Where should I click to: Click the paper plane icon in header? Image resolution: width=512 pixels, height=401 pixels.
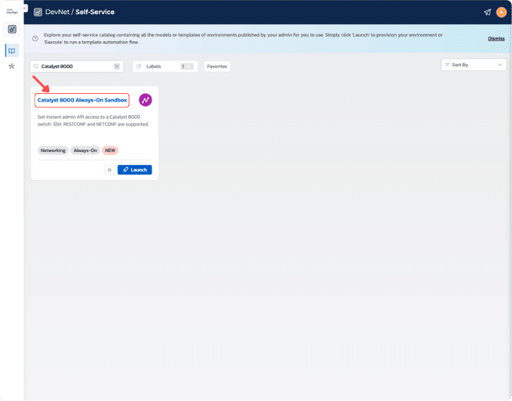click(x=487, y=12)
